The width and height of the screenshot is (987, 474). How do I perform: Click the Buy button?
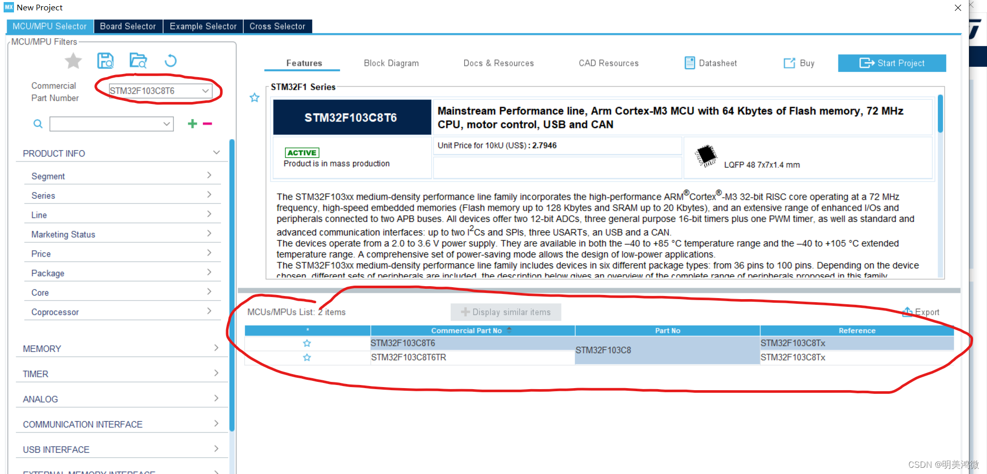click(x=799, y=63)
